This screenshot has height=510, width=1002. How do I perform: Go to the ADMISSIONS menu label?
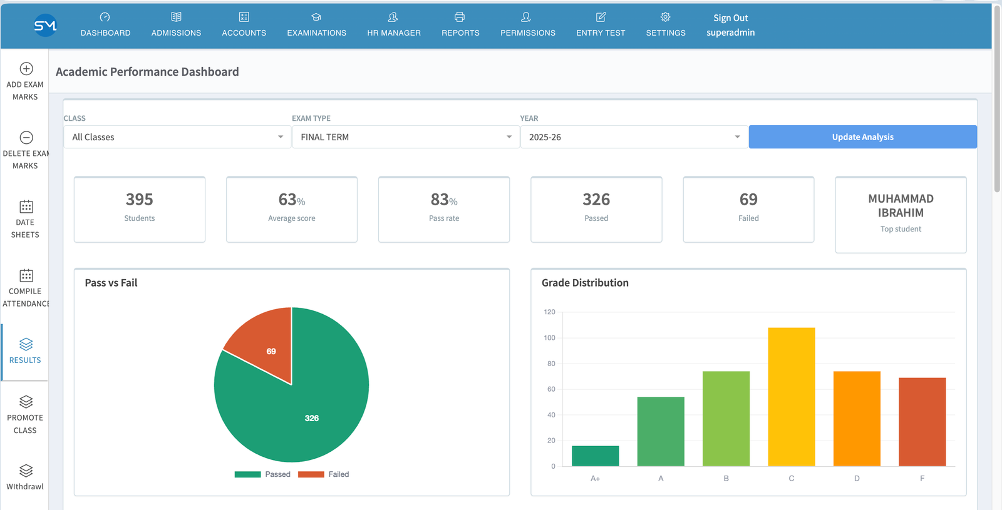(x=176, y=33)
